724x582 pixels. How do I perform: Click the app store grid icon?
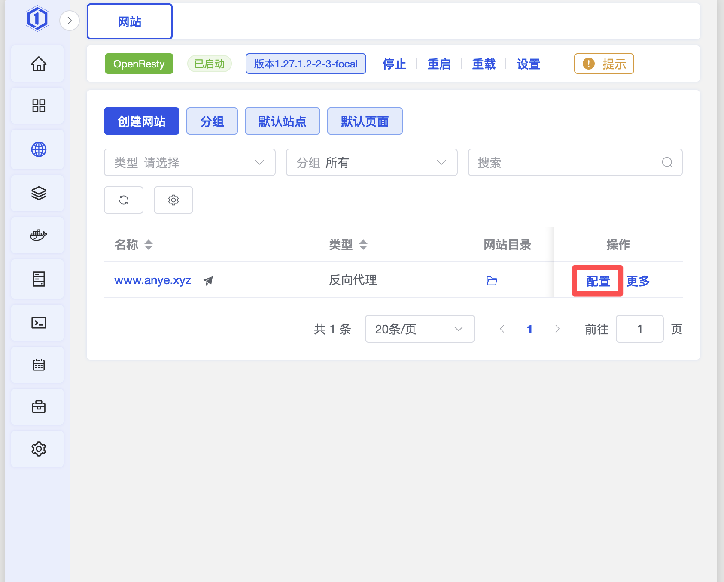coord(39,106)
